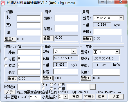Click 角钢 单重 value 0.889
The height and width of the screenshot is (102, 128).
(x=102, y=25)
